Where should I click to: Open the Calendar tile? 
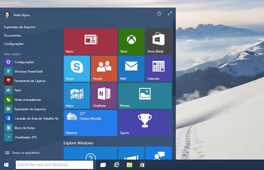click(158, 68)
